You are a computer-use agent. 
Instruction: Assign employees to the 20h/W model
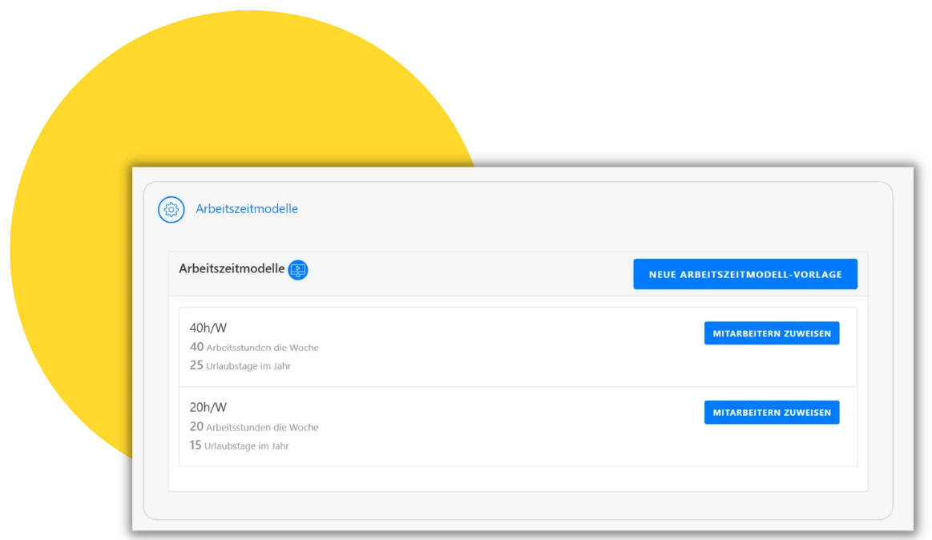coord(772,413)
